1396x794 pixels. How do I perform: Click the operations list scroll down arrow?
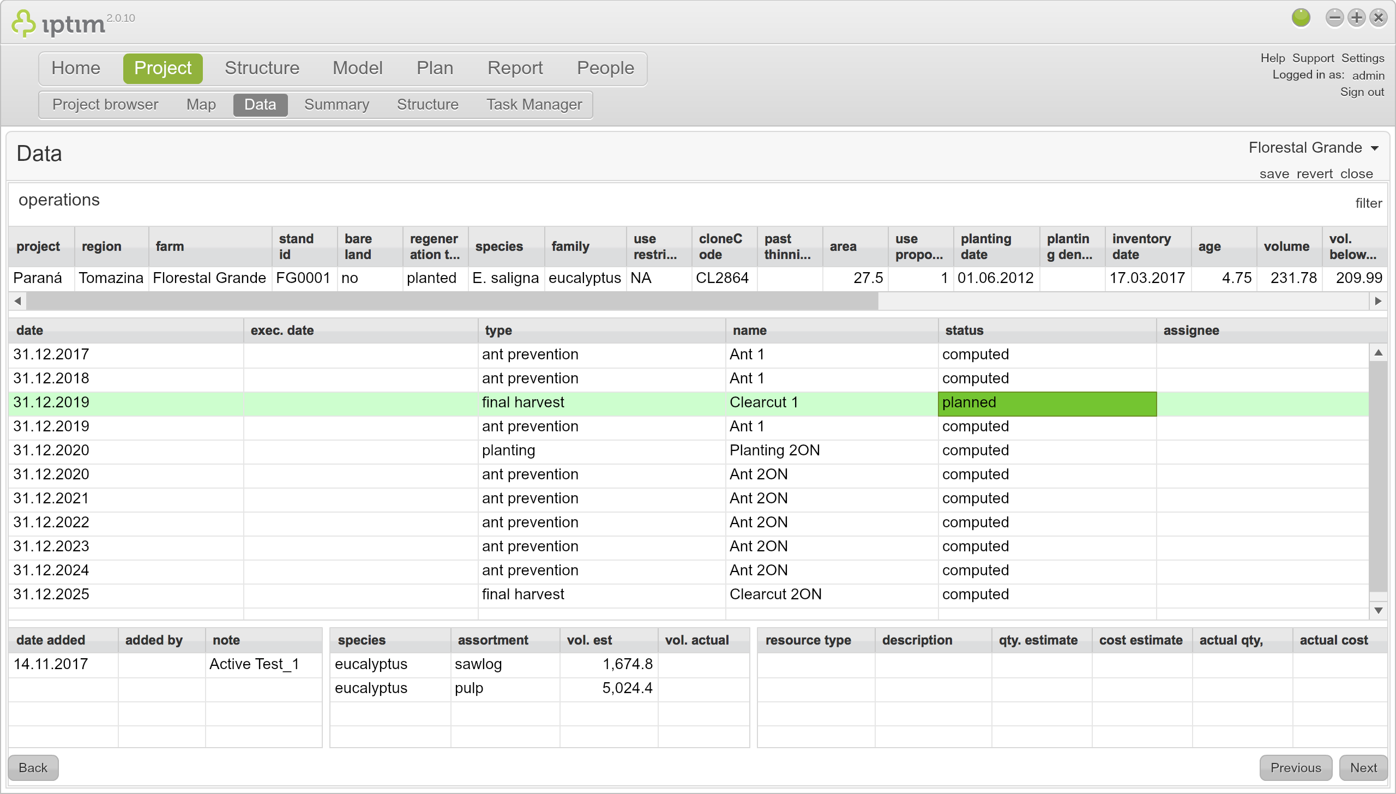pos(1378,610)
